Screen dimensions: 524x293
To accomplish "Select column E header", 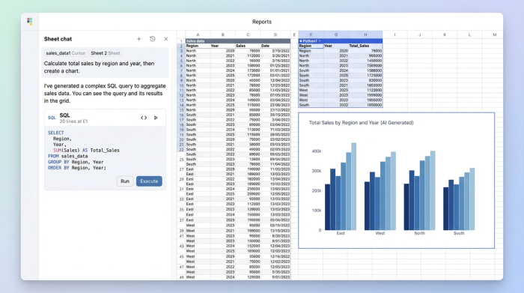I will (294, 34).
